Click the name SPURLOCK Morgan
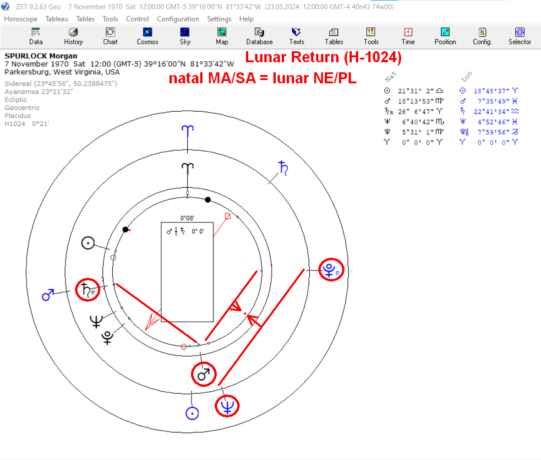541x460 pixels. 41,56
